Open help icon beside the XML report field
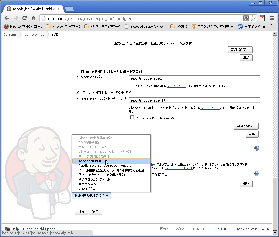This screenshot has width=279, height=237. [x=257, y=148]
